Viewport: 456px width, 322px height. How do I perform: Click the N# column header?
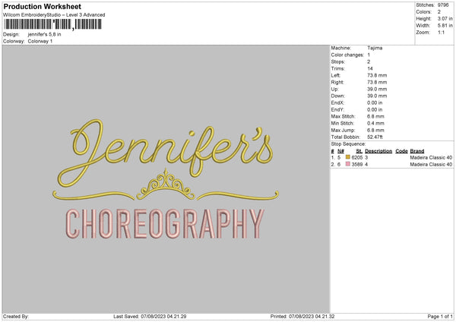pos(340,151)
